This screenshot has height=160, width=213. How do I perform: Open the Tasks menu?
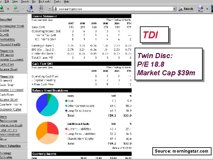tap(57, 1)
